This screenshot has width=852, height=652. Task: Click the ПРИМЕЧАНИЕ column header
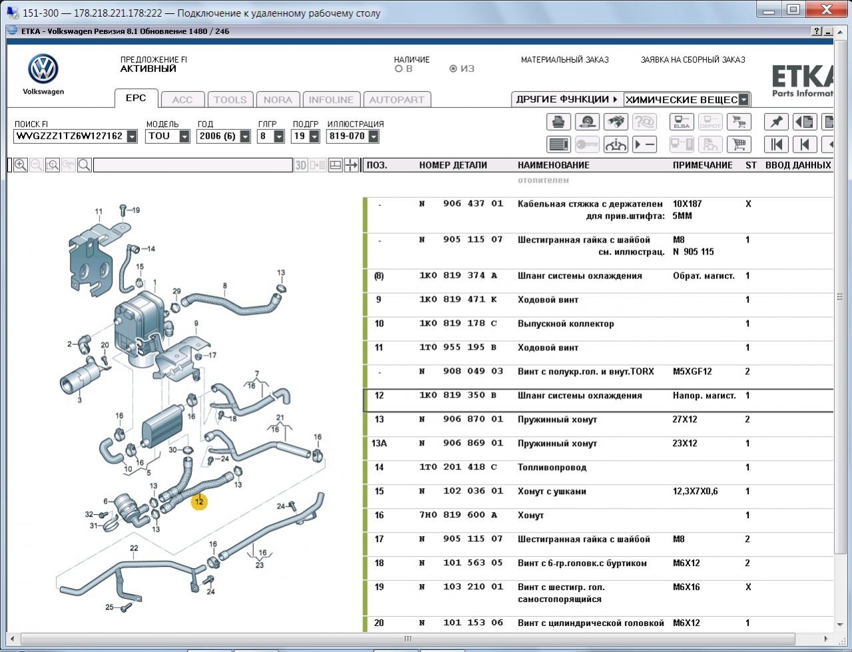[x=703, y=165]
